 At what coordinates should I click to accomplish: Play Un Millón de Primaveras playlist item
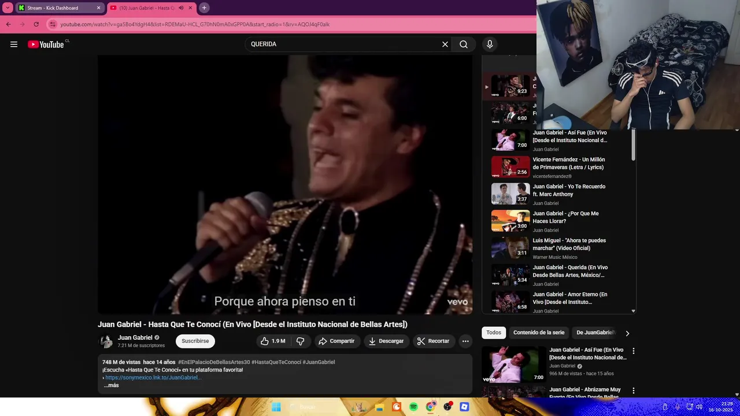(558, 168)
